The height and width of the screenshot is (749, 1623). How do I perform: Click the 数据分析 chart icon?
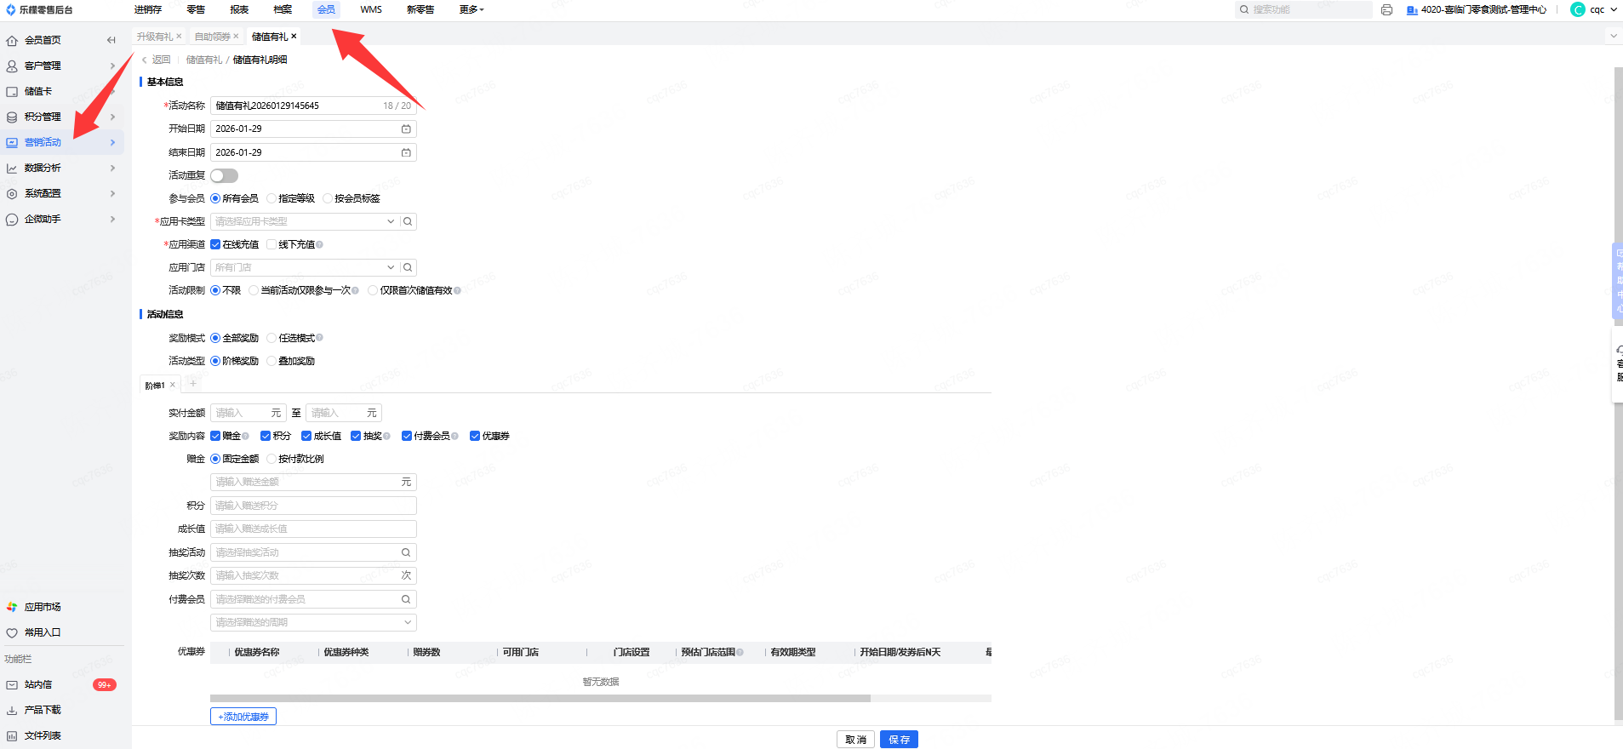coord(12,168)
